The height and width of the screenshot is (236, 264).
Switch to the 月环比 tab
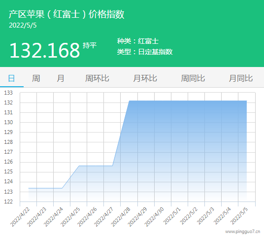point(145,78)
